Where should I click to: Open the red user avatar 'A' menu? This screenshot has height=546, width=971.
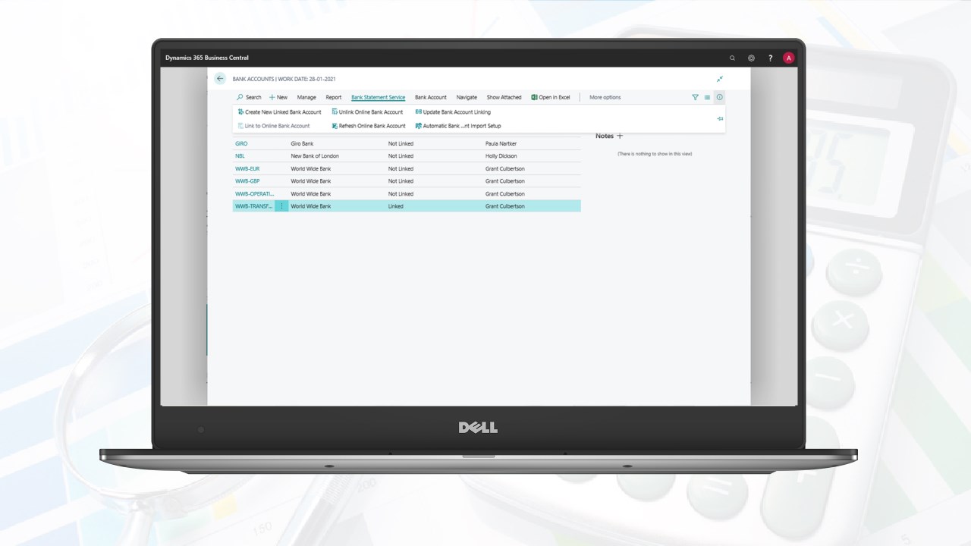click(x=789, y=58)
